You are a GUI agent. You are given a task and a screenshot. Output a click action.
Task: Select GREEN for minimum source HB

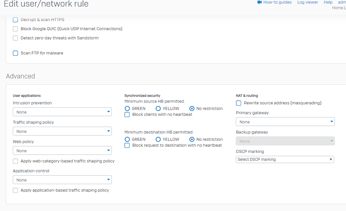pos(127,109)
